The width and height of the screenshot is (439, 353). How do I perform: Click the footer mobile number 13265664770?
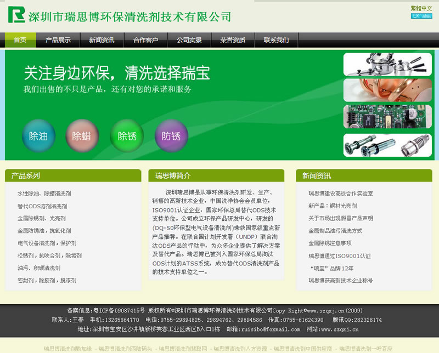coord(121,320)
